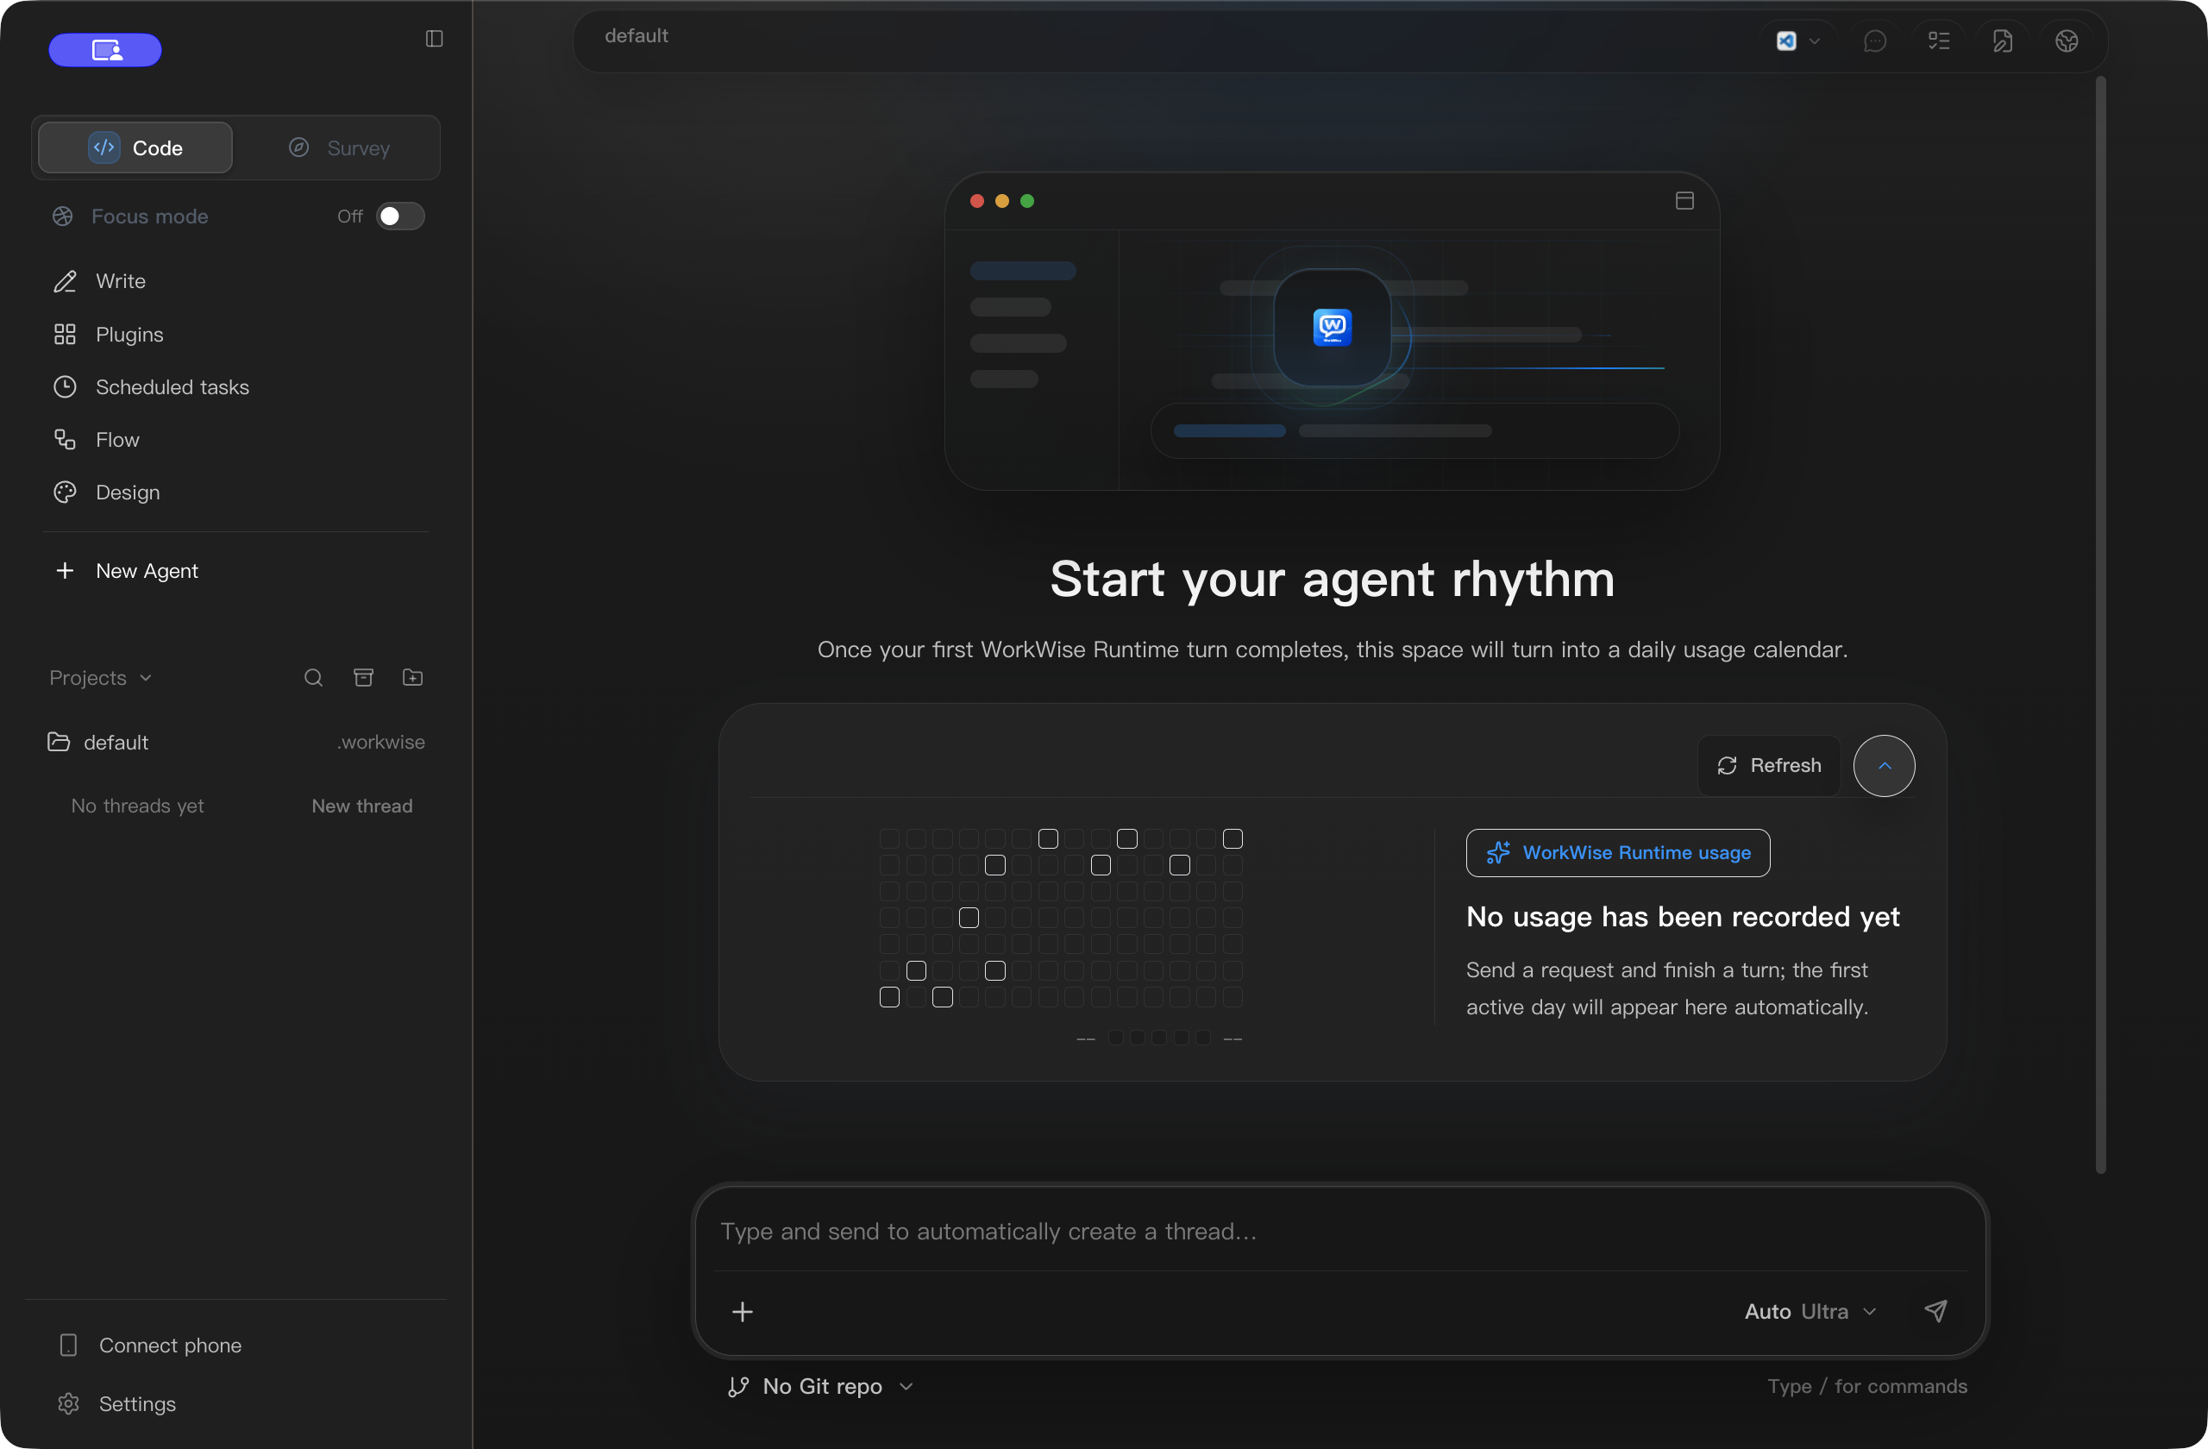Send the message with the paper plane
Image resolution: width=2208 pixels, height=1449 pixels.
(1936, 1311)
